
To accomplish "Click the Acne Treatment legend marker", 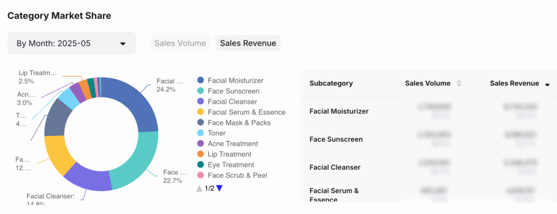I will [x=200, y=144].
